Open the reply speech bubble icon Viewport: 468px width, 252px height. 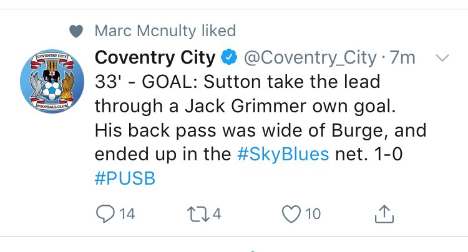(105, 214)
